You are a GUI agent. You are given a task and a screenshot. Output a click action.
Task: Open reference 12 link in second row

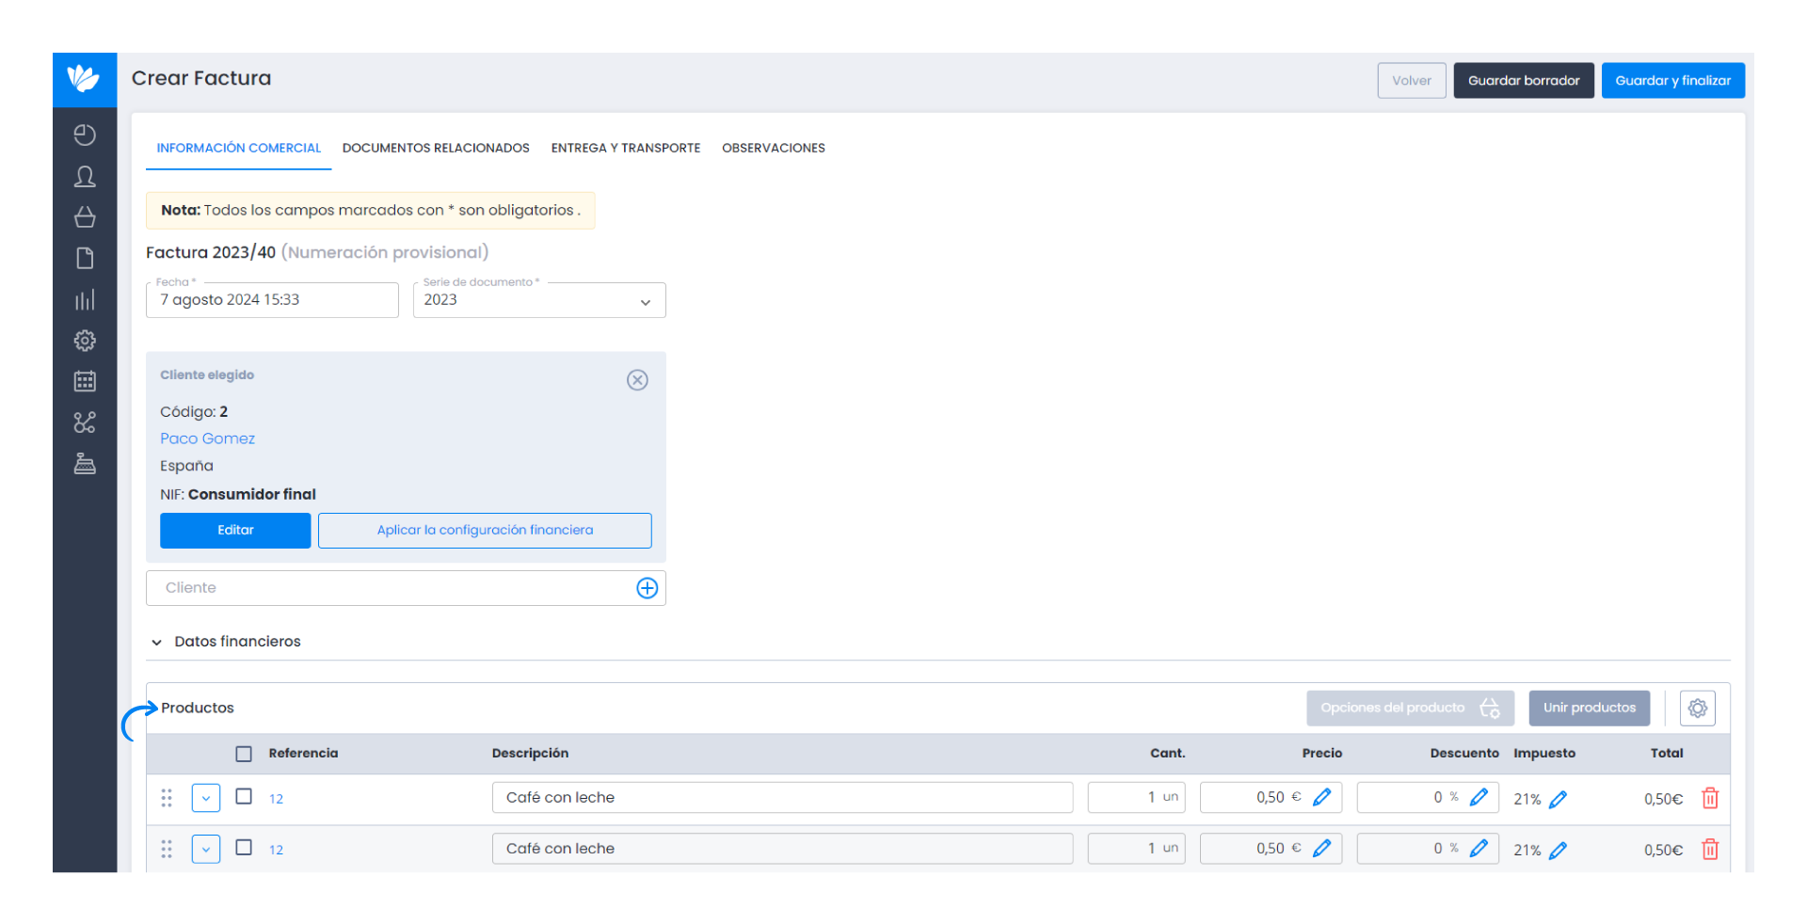click(276, 850)
